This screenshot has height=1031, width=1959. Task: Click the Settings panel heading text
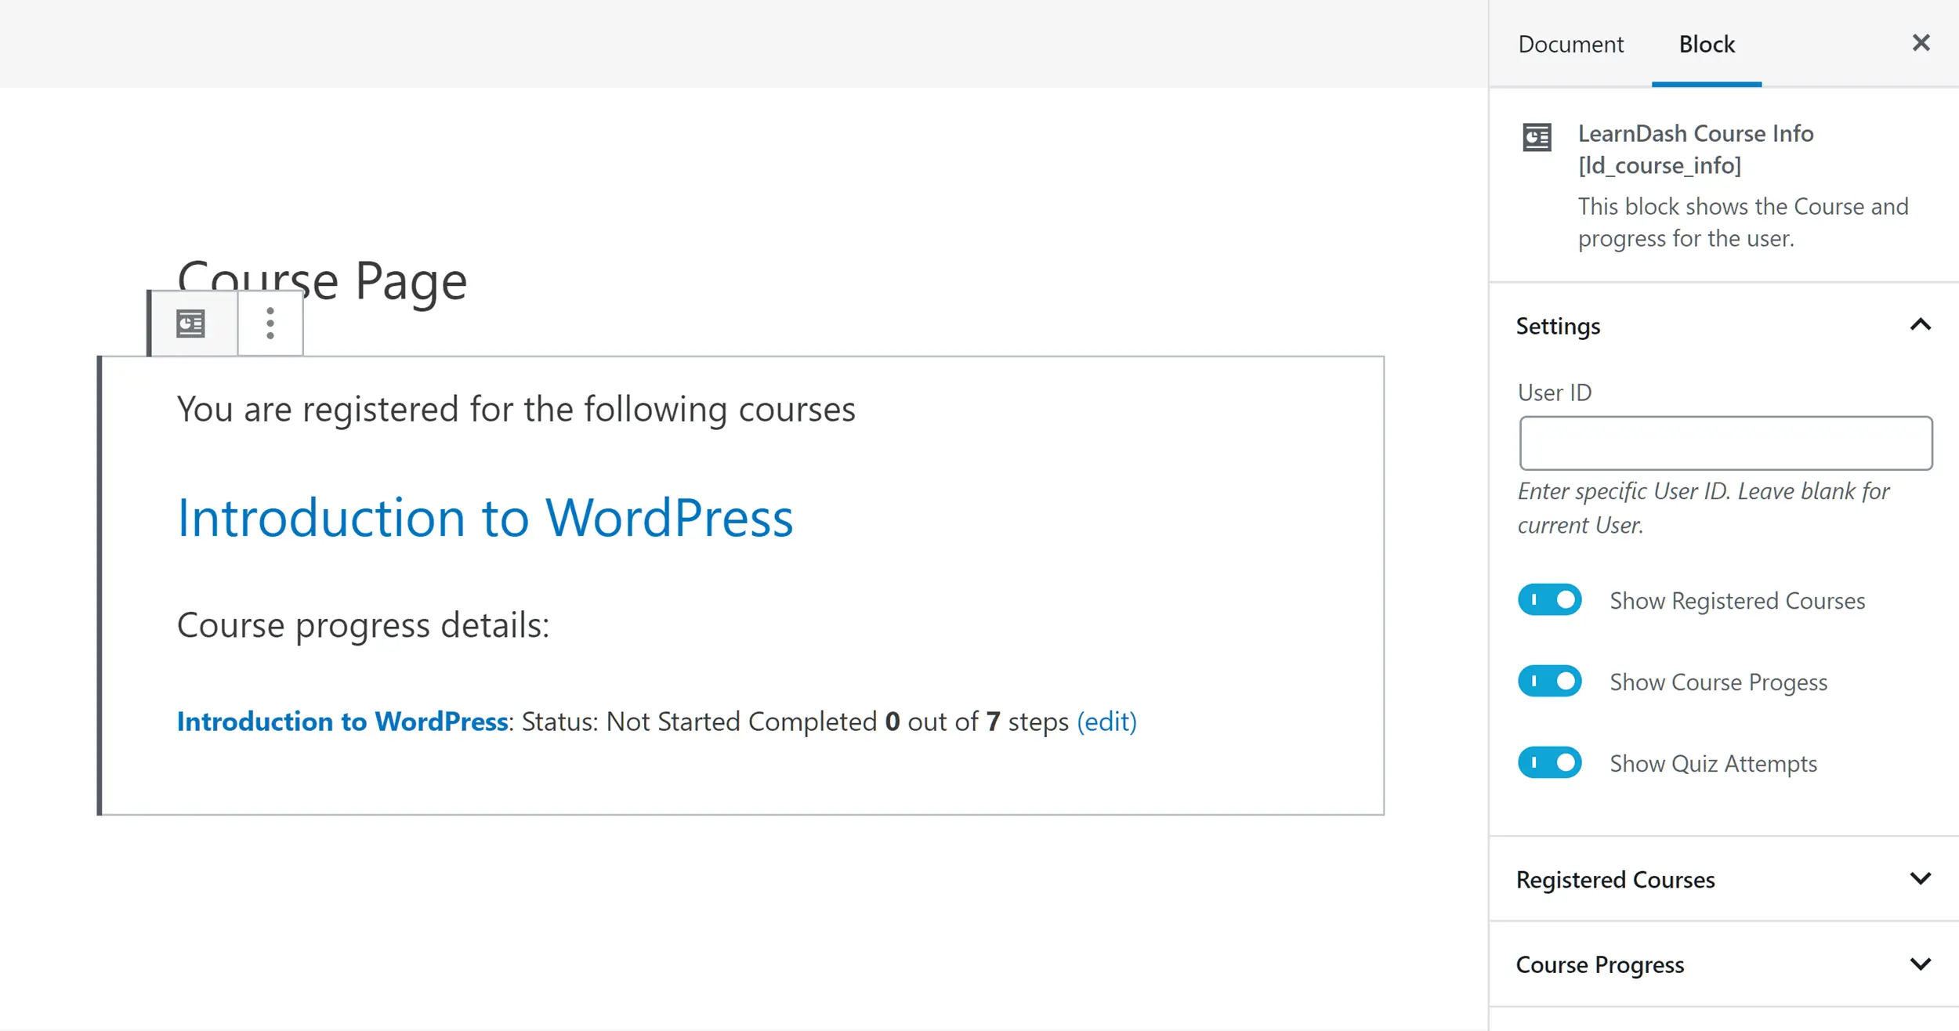coord(1558,326)
